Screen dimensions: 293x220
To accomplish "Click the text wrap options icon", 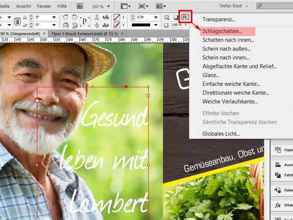I will click(167, 17).
